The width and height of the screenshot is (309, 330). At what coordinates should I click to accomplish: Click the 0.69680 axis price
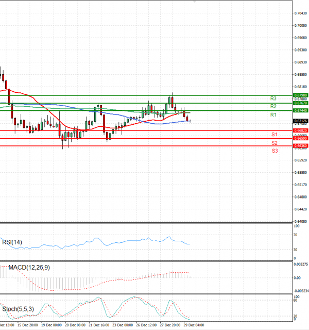[x=301, y=38]
